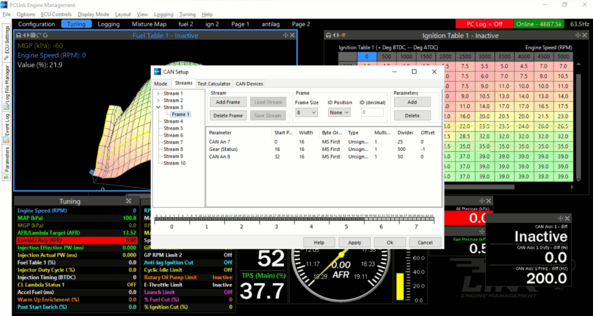
Task: Open the ECU Controls menu
Action: 56,14
